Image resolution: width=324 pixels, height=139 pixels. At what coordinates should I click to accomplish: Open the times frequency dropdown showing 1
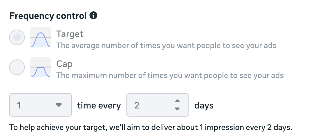click(x=40, y=105)
